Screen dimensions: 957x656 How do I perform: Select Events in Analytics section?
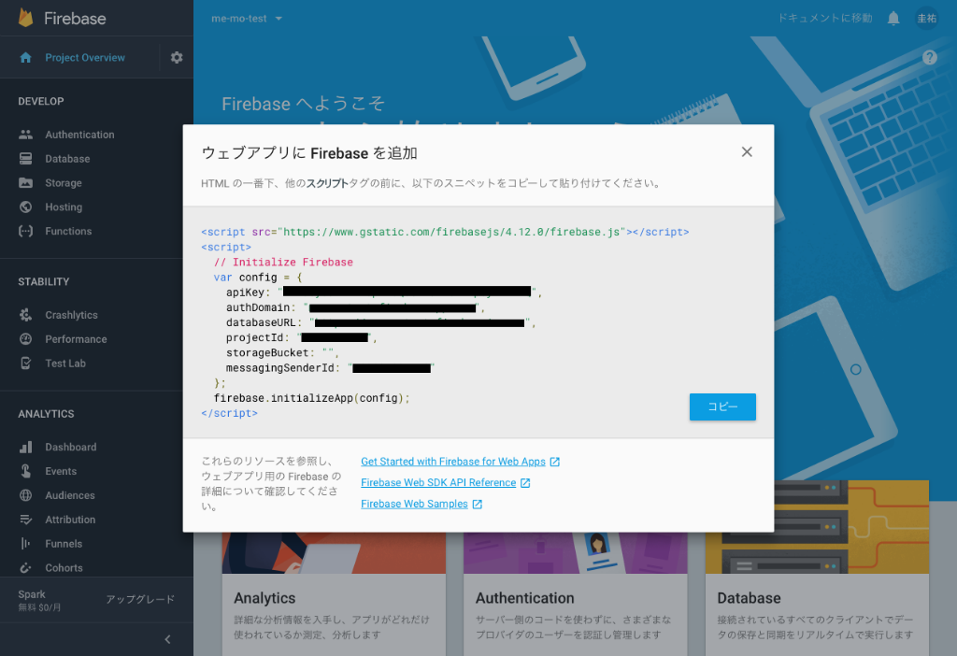click(x=61, y=471)
